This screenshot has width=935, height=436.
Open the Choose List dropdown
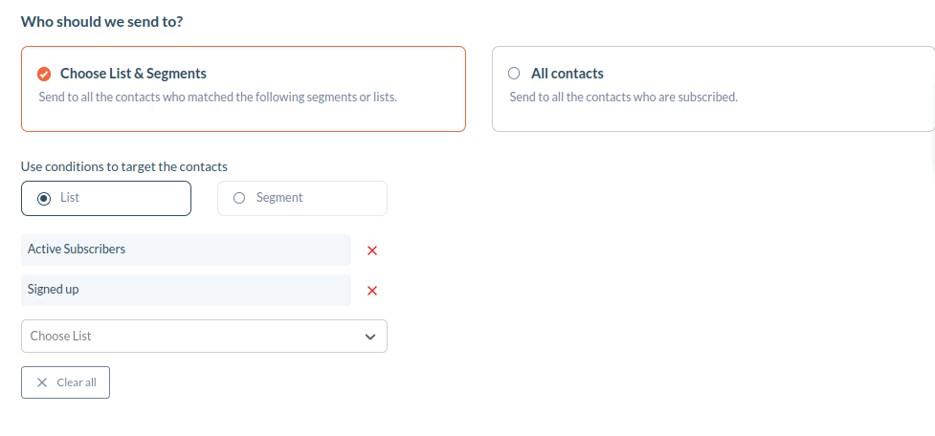coord(204,336)
